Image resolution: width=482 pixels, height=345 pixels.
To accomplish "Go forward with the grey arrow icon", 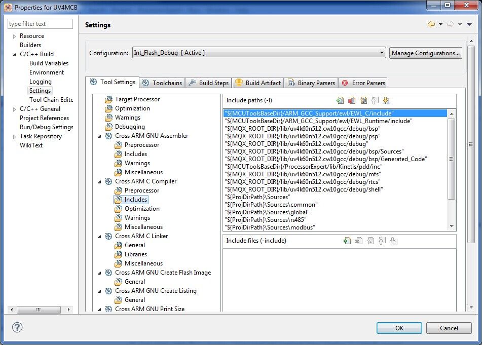I will point(451,24).
